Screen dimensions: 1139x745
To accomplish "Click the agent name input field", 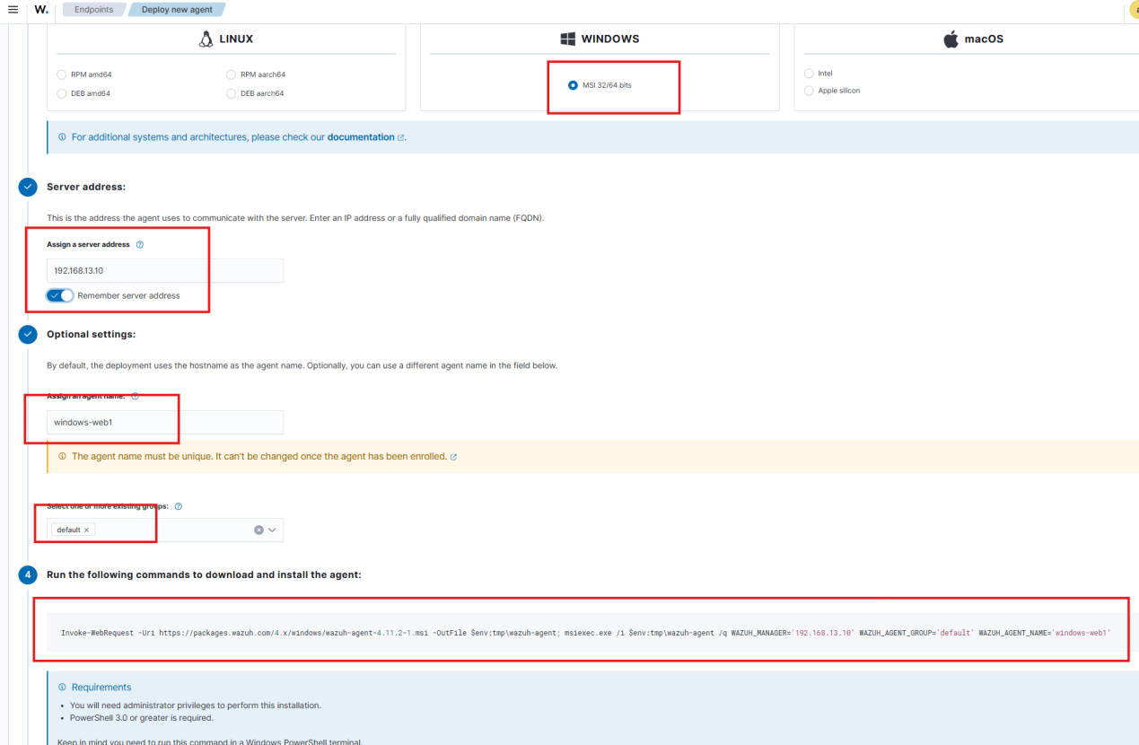I will tap(165, 422).
